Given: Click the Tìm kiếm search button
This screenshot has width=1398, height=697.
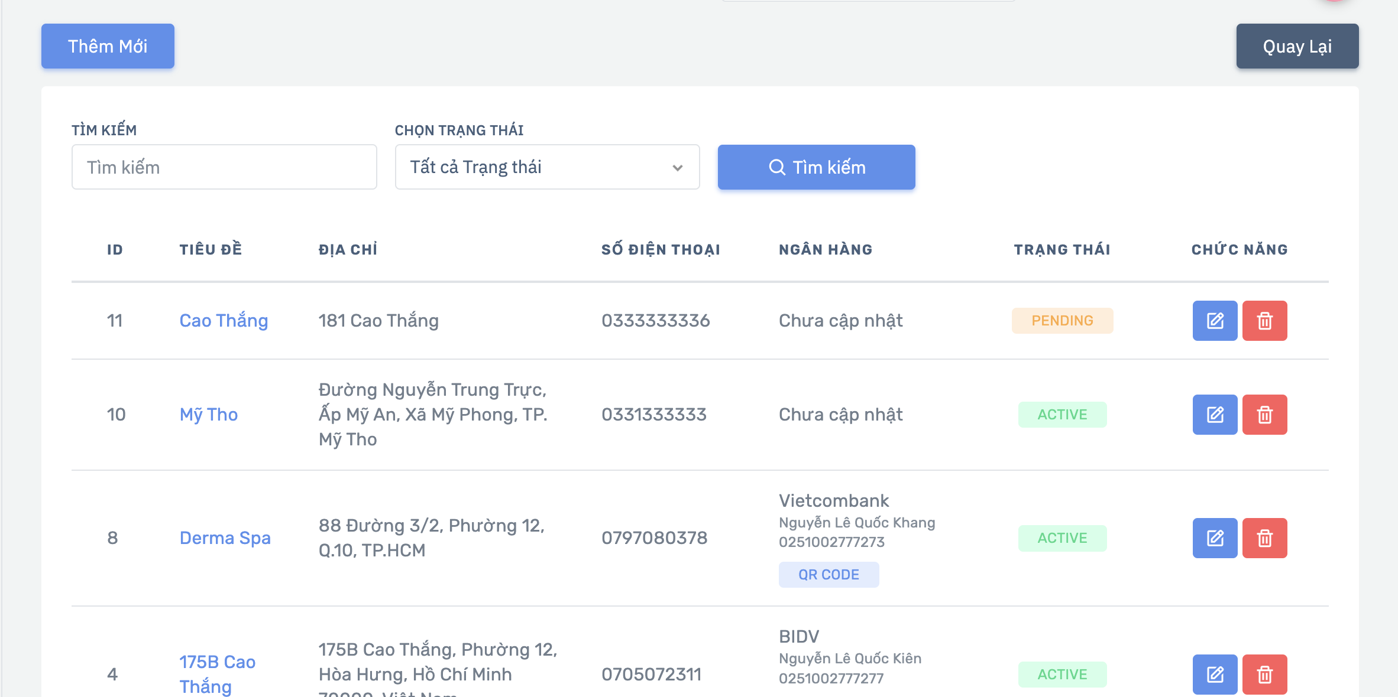Looking at the screenshot, I should [x=816, y=167].
